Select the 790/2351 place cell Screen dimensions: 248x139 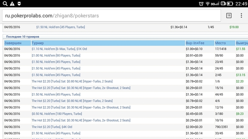click(221, 127)
